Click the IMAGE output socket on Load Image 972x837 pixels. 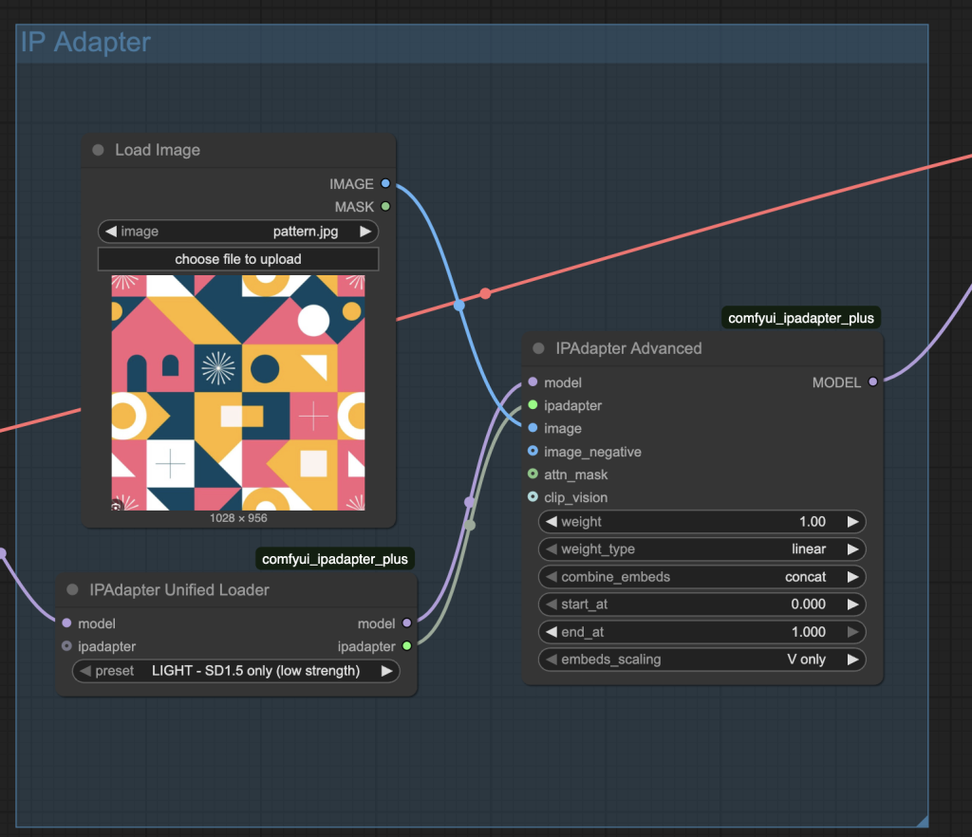385,183
